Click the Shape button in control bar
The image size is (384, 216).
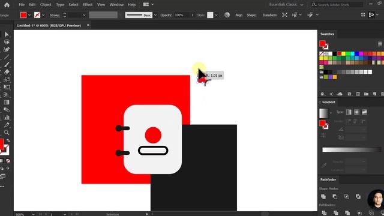(251, 15)
